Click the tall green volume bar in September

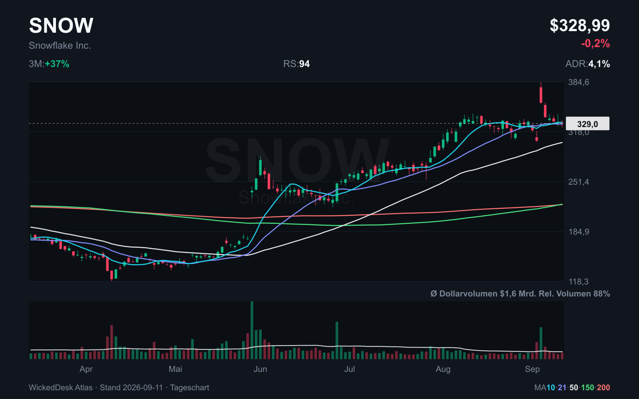coord(541,343)
